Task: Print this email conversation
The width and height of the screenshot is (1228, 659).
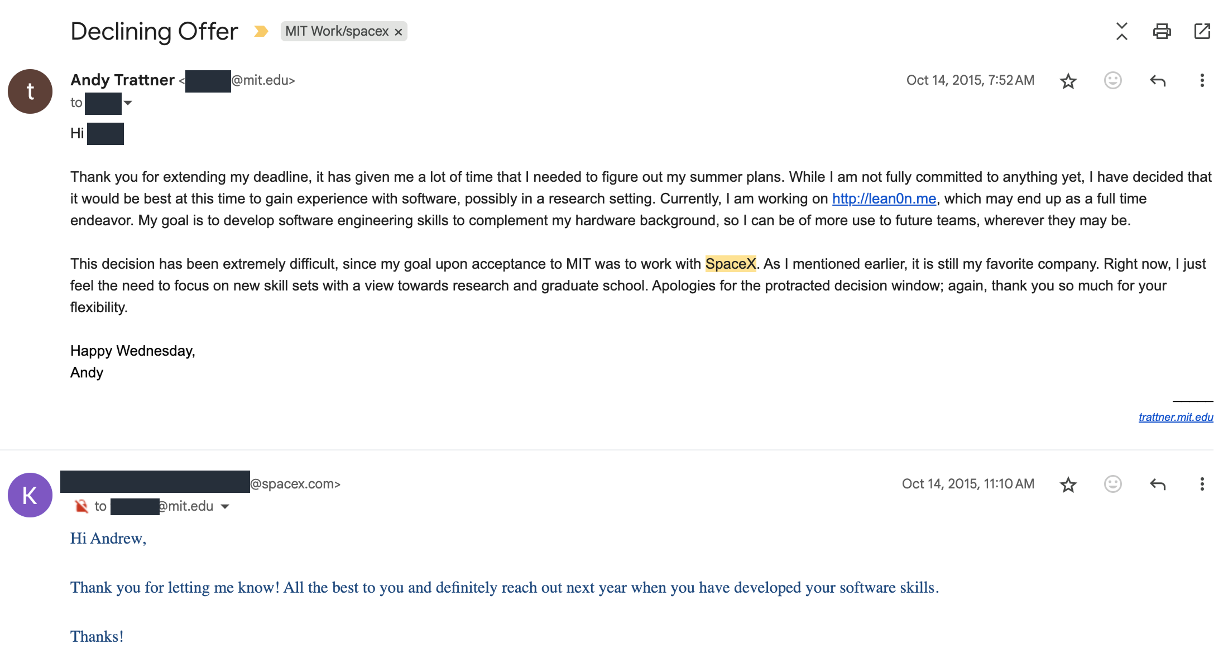Action: pos(1162,31)
